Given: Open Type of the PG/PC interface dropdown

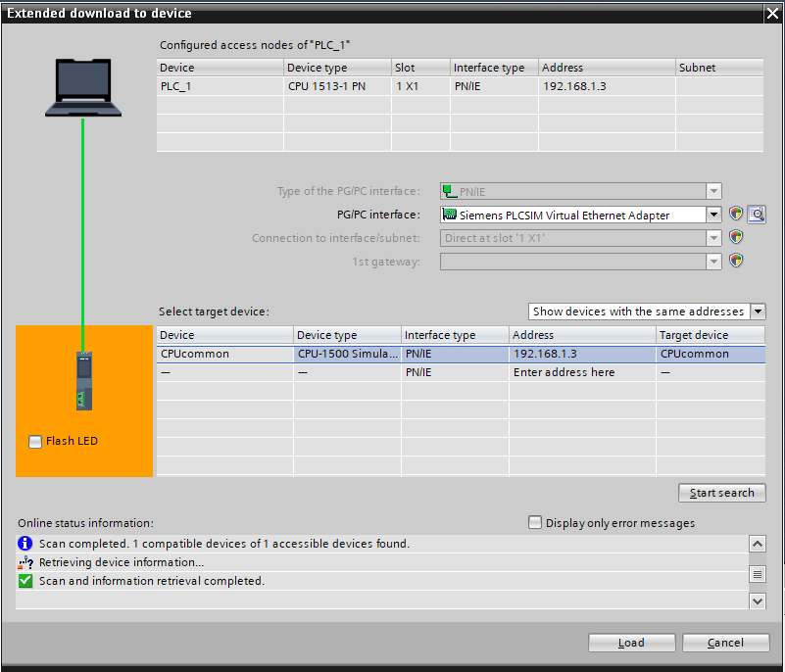Looking at the screenshot, I should click(x=713, y=191).
